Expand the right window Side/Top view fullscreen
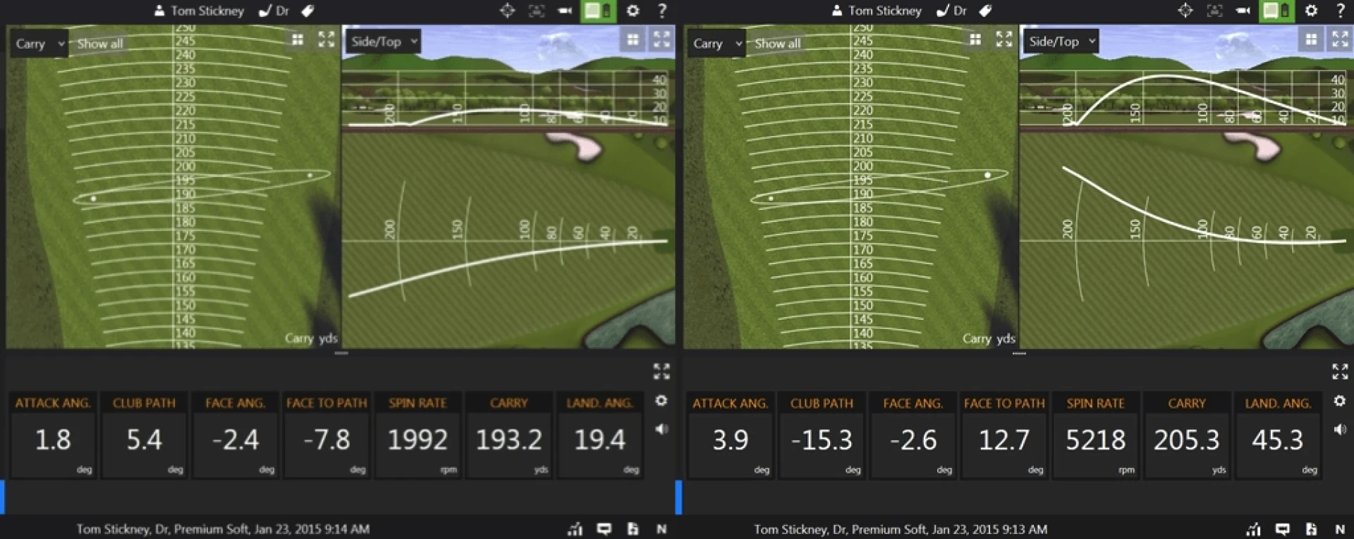 pos(1339,39)
